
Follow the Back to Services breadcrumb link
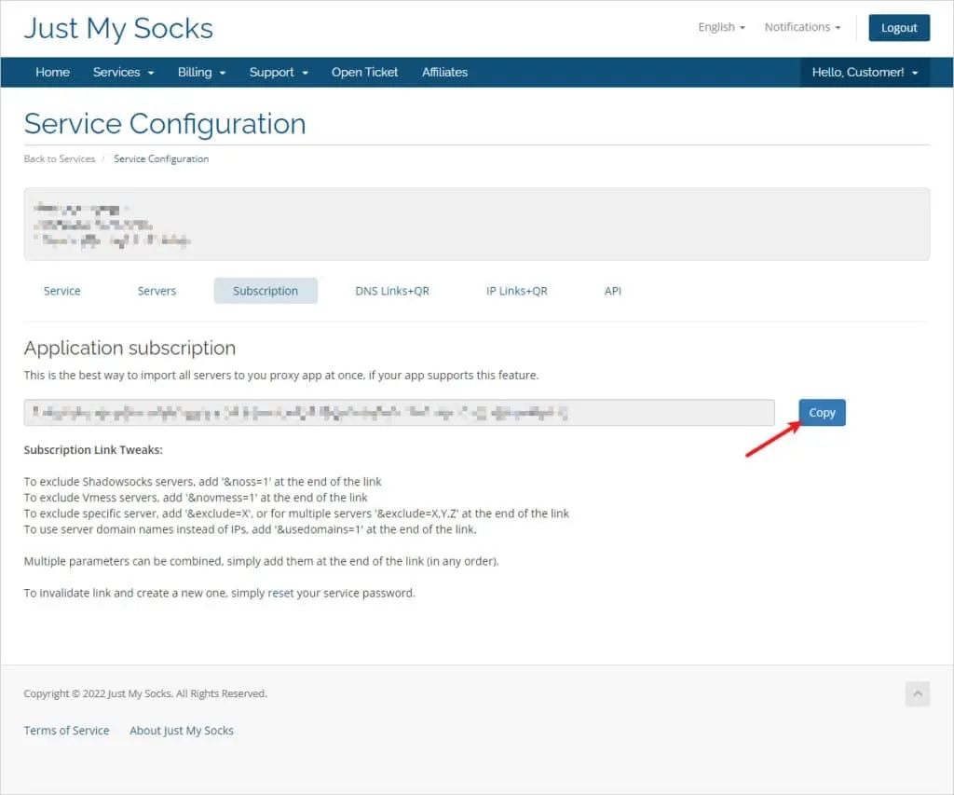tap(60, 159)
